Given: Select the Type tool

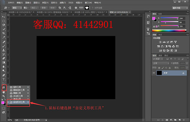Looking at the screenshot, I should pyautogui.click(x=3, y=79).
